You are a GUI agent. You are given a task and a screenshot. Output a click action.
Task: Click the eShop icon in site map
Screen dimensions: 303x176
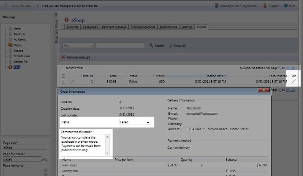click(x=10, y=67)
